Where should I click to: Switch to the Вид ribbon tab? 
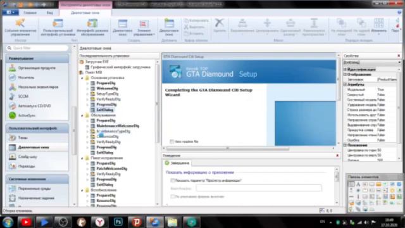point(50,13)
